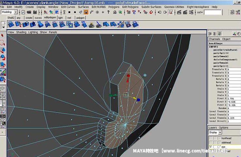The image size is (241, 157).
Task: Choose the Show Manipulator tool
Action: click(3, 72)
